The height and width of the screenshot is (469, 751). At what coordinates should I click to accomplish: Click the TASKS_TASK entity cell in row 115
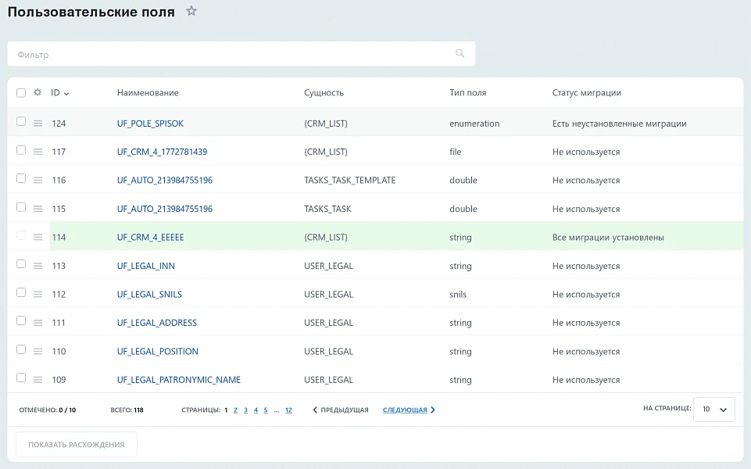(x=327, y=209)
